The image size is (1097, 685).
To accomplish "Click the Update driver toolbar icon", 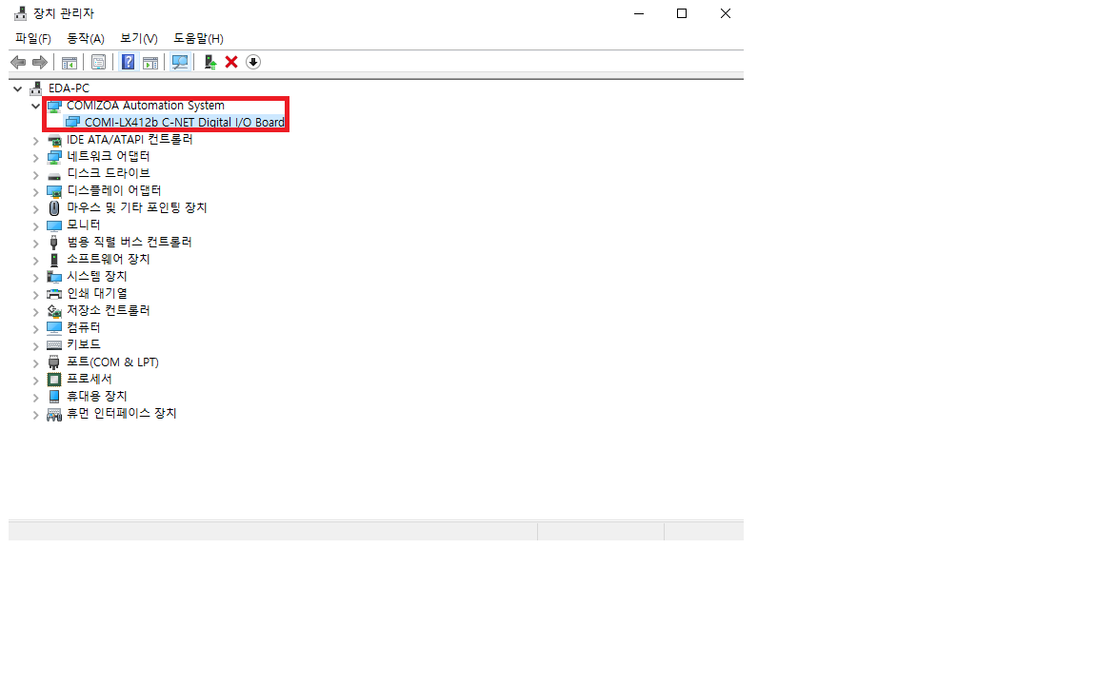I will (x=210, y=62).
